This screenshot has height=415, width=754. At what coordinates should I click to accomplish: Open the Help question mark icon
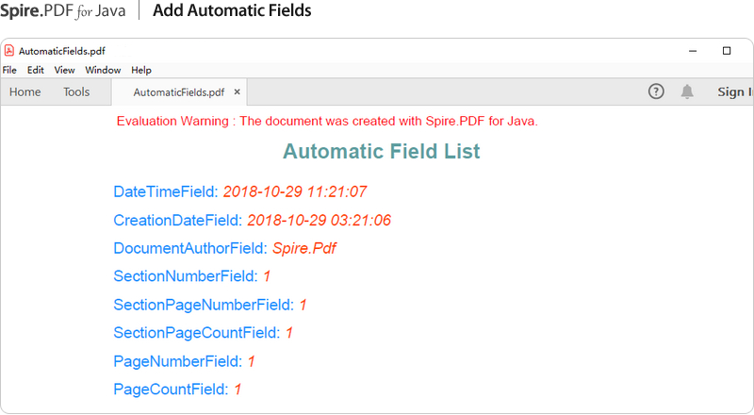657,91
